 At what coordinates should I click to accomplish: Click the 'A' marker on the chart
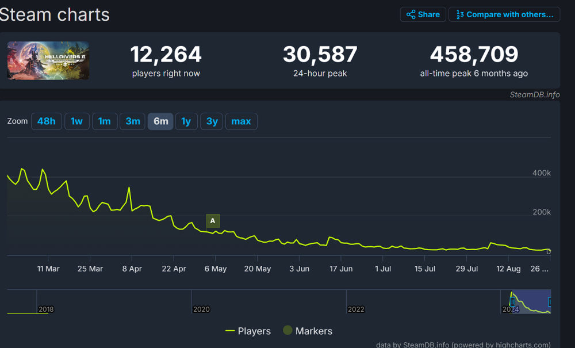point(213,221)
